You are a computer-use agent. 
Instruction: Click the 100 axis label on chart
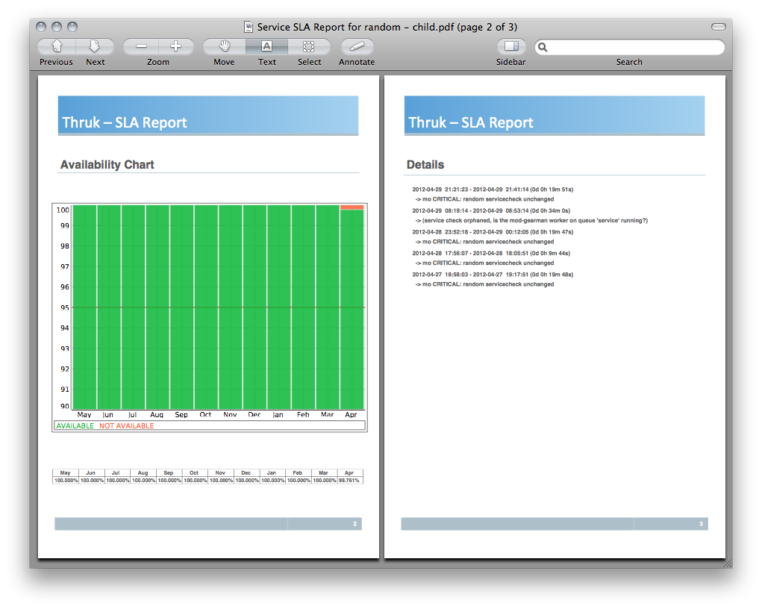coord(63,210)
